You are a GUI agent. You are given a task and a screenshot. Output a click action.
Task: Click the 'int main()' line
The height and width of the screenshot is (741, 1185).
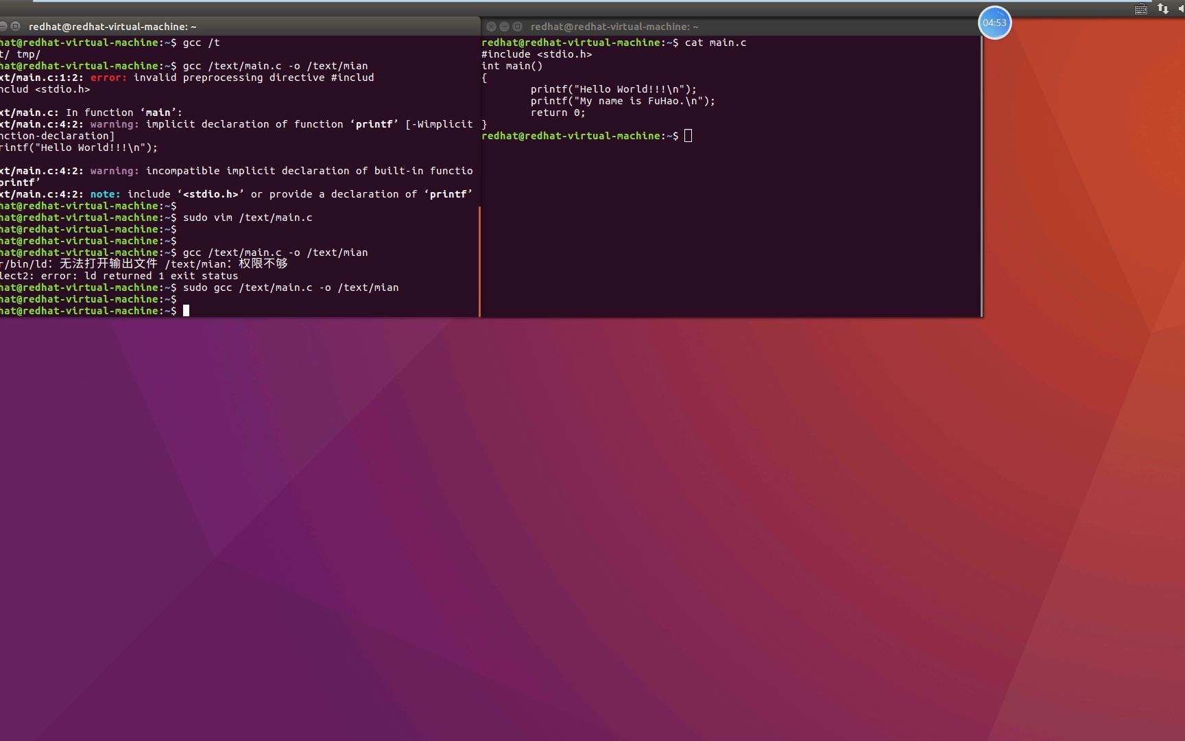point(512,66)
